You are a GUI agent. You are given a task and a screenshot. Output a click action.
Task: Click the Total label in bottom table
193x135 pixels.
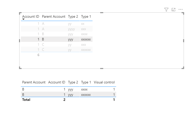coord(26,100)
